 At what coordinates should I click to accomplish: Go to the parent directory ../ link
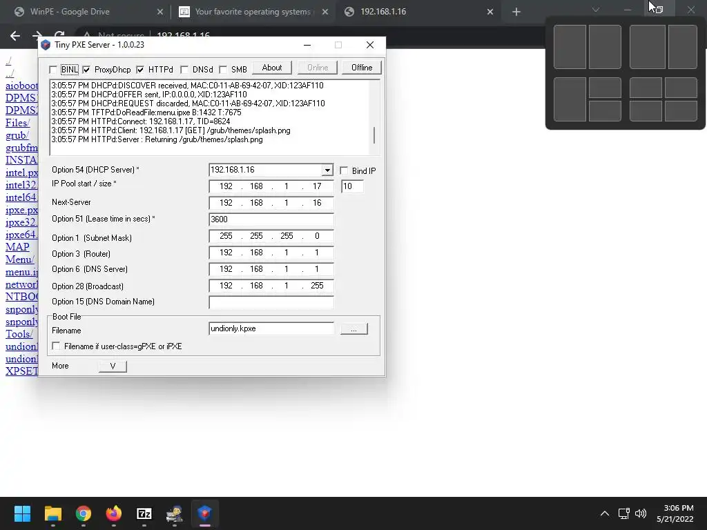(x=10, y=73)
